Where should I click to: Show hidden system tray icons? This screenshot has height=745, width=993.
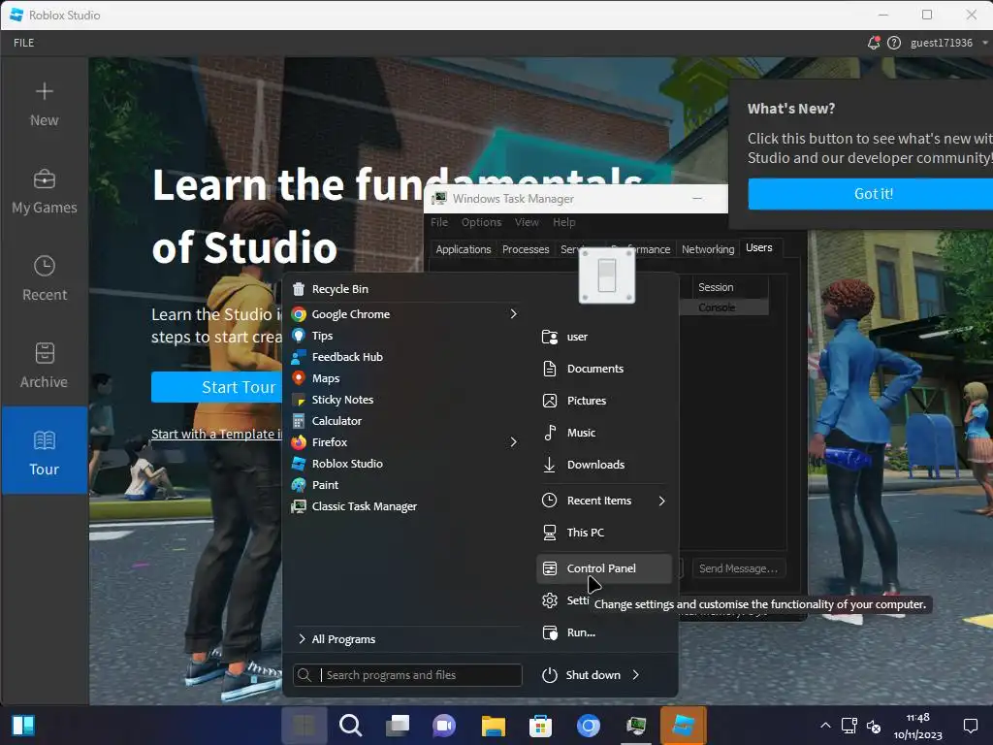(x=825, y=726)
